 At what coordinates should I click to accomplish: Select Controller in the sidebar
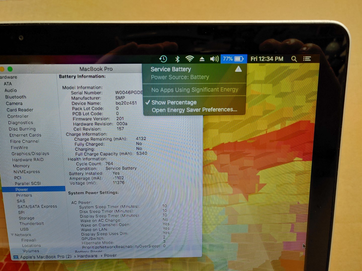click(x=18, y=116)
